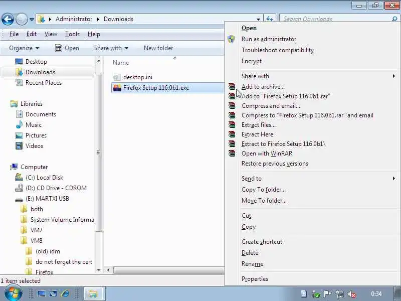Choose Add to "Firefox Setup 116.0b1.rar"

(x=286, y=96)
